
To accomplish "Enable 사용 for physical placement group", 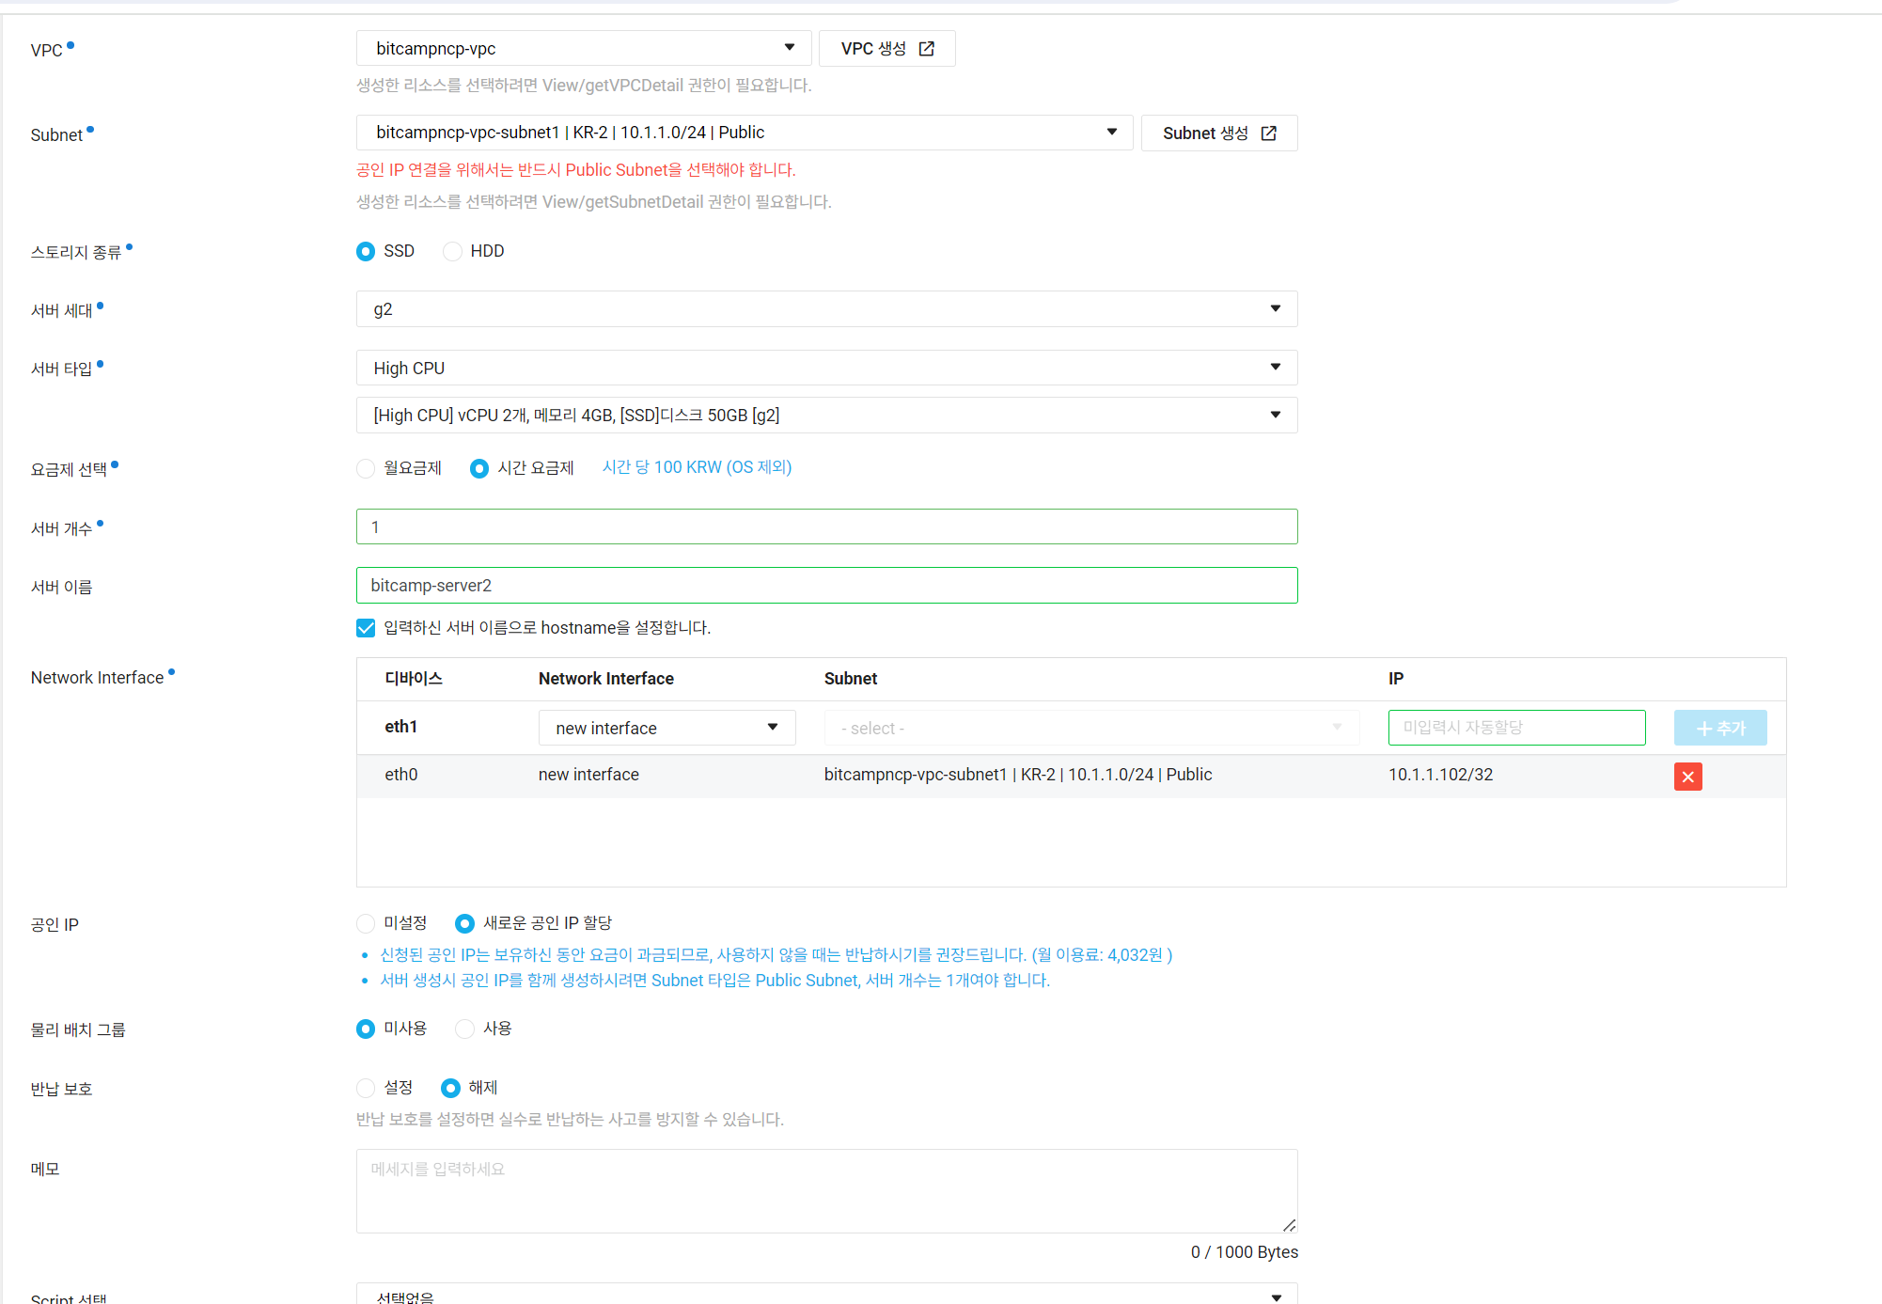I will tap(464, 1029).
